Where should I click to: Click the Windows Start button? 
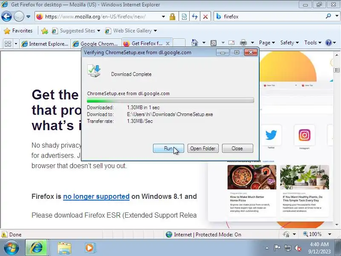pos(12,248)
